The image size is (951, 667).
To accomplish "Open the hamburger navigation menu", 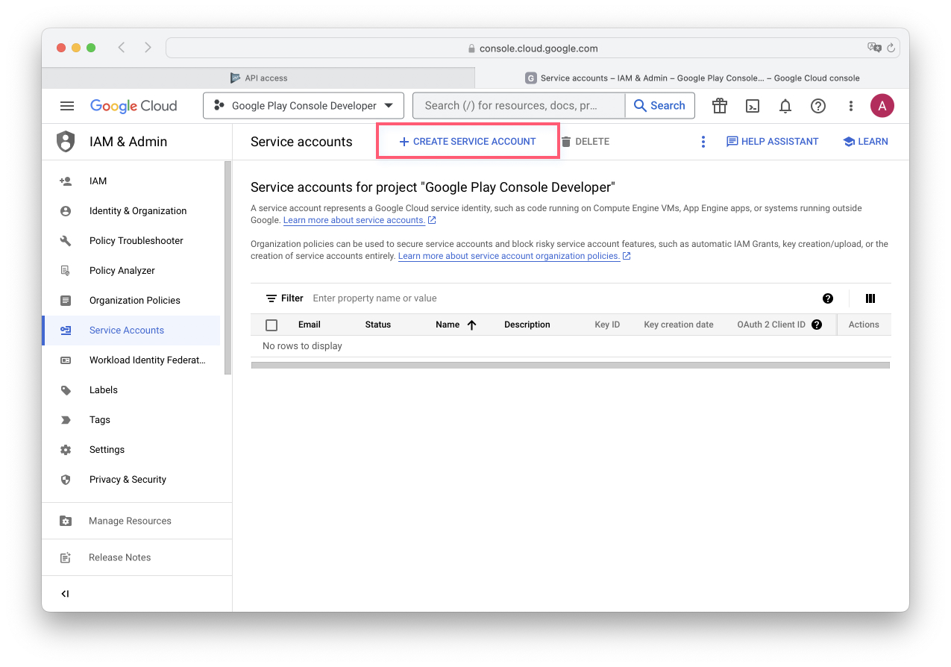I will pyautogui.click(x=67, y=106).
